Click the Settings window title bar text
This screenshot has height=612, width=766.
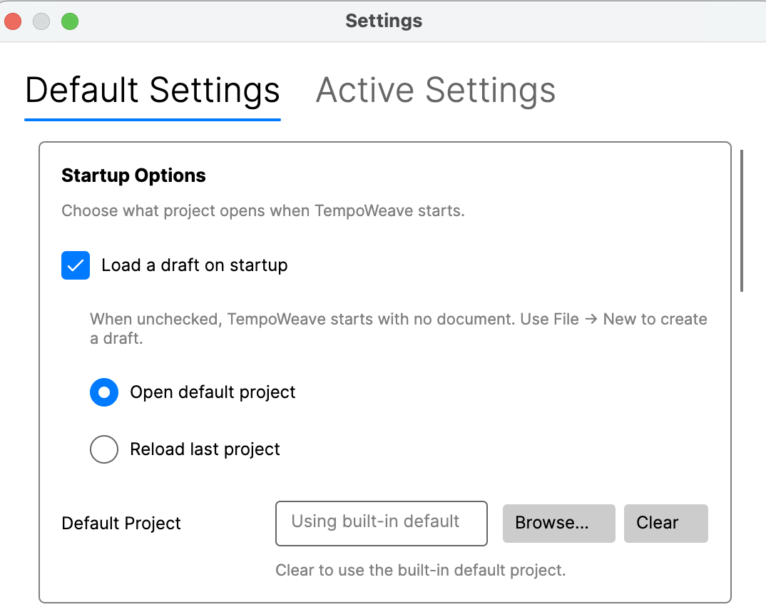(x=384, y=21)
